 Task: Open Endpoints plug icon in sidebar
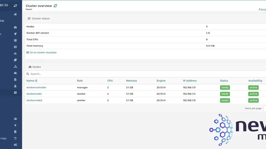click(x=15, y=125)
